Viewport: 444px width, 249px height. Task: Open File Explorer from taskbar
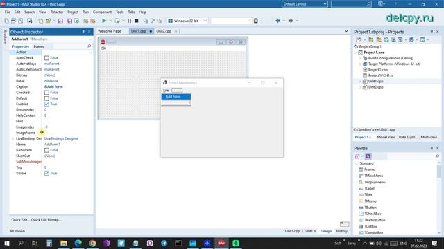click(x=64, y=243)
